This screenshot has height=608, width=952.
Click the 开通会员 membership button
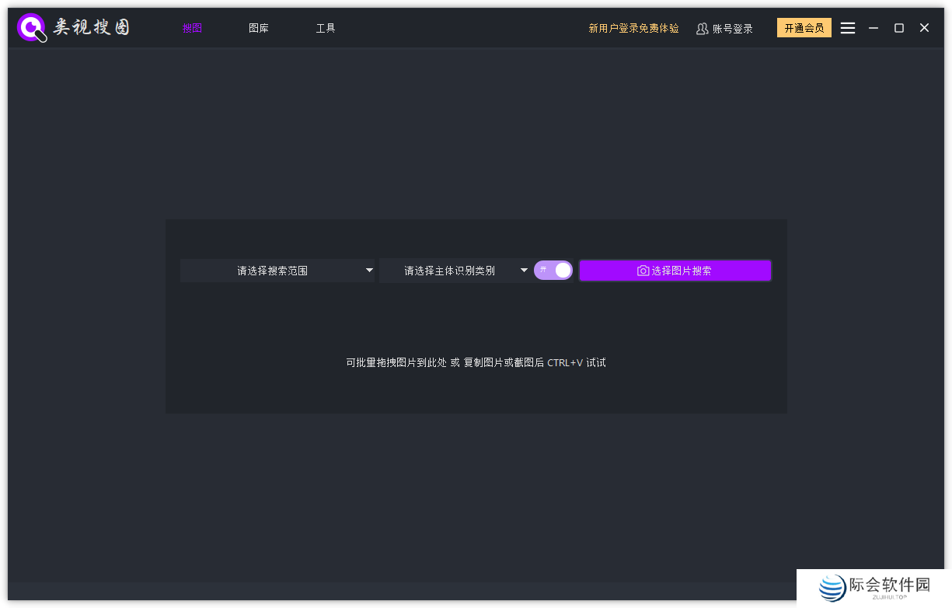click(x=804, y=27)
